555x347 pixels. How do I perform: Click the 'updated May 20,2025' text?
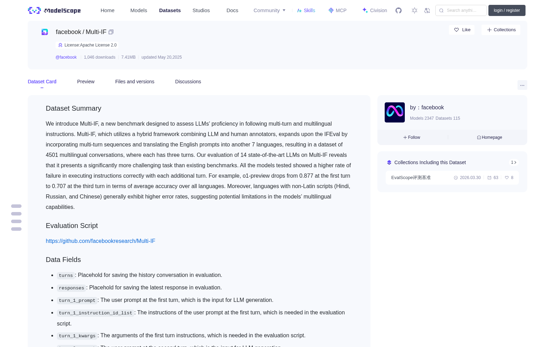pyautogui.click(x=162, y=57)
